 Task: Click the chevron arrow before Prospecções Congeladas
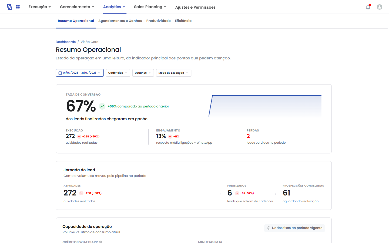click(276, 194)
